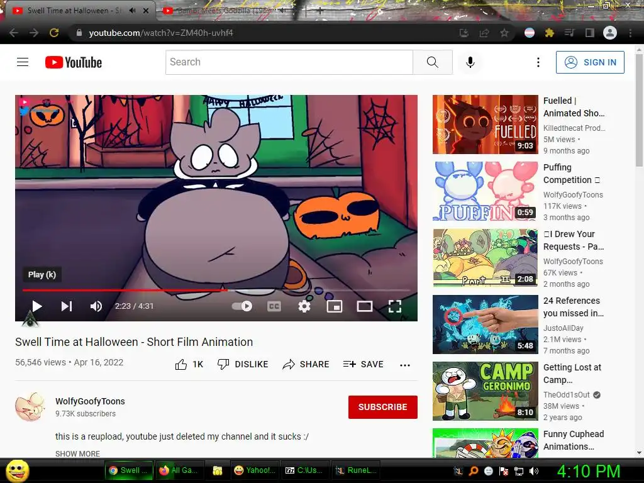Open the RuneL... taskbar item

356,470
